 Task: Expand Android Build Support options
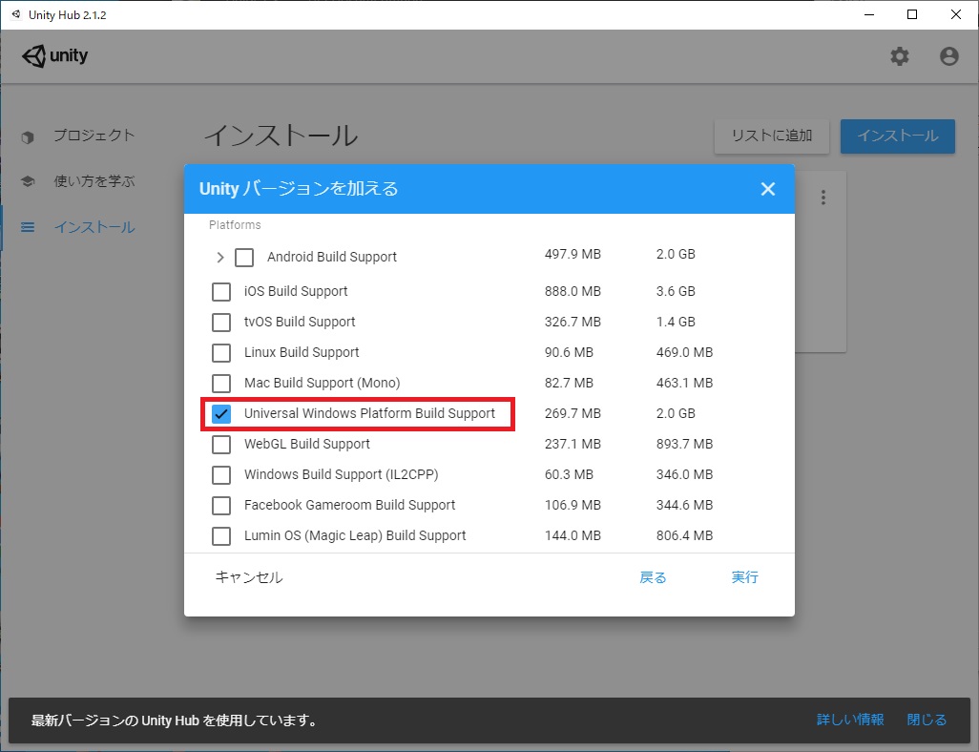(219, 257)
